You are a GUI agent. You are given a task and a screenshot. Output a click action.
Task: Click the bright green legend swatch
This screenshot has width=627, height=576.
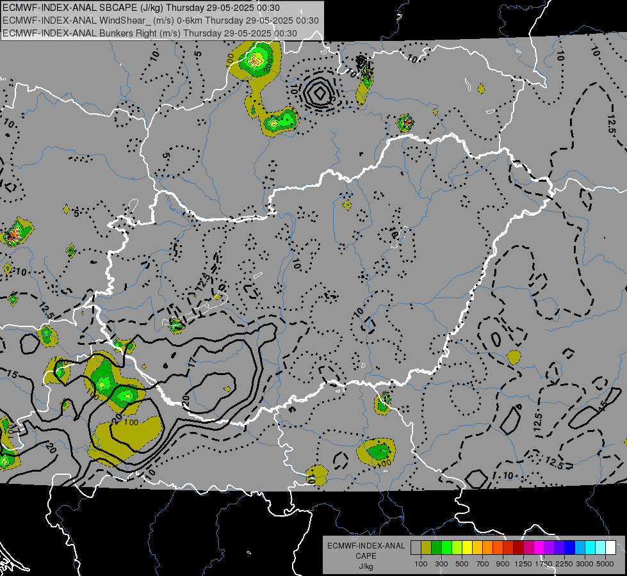(446, 548)
